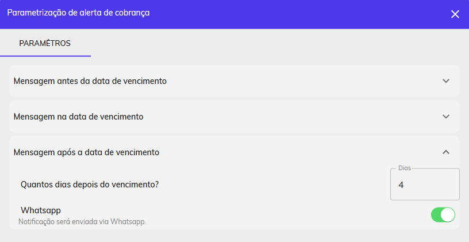Click the white knob of the Whatsapp switch

click(x=448, y=215)
